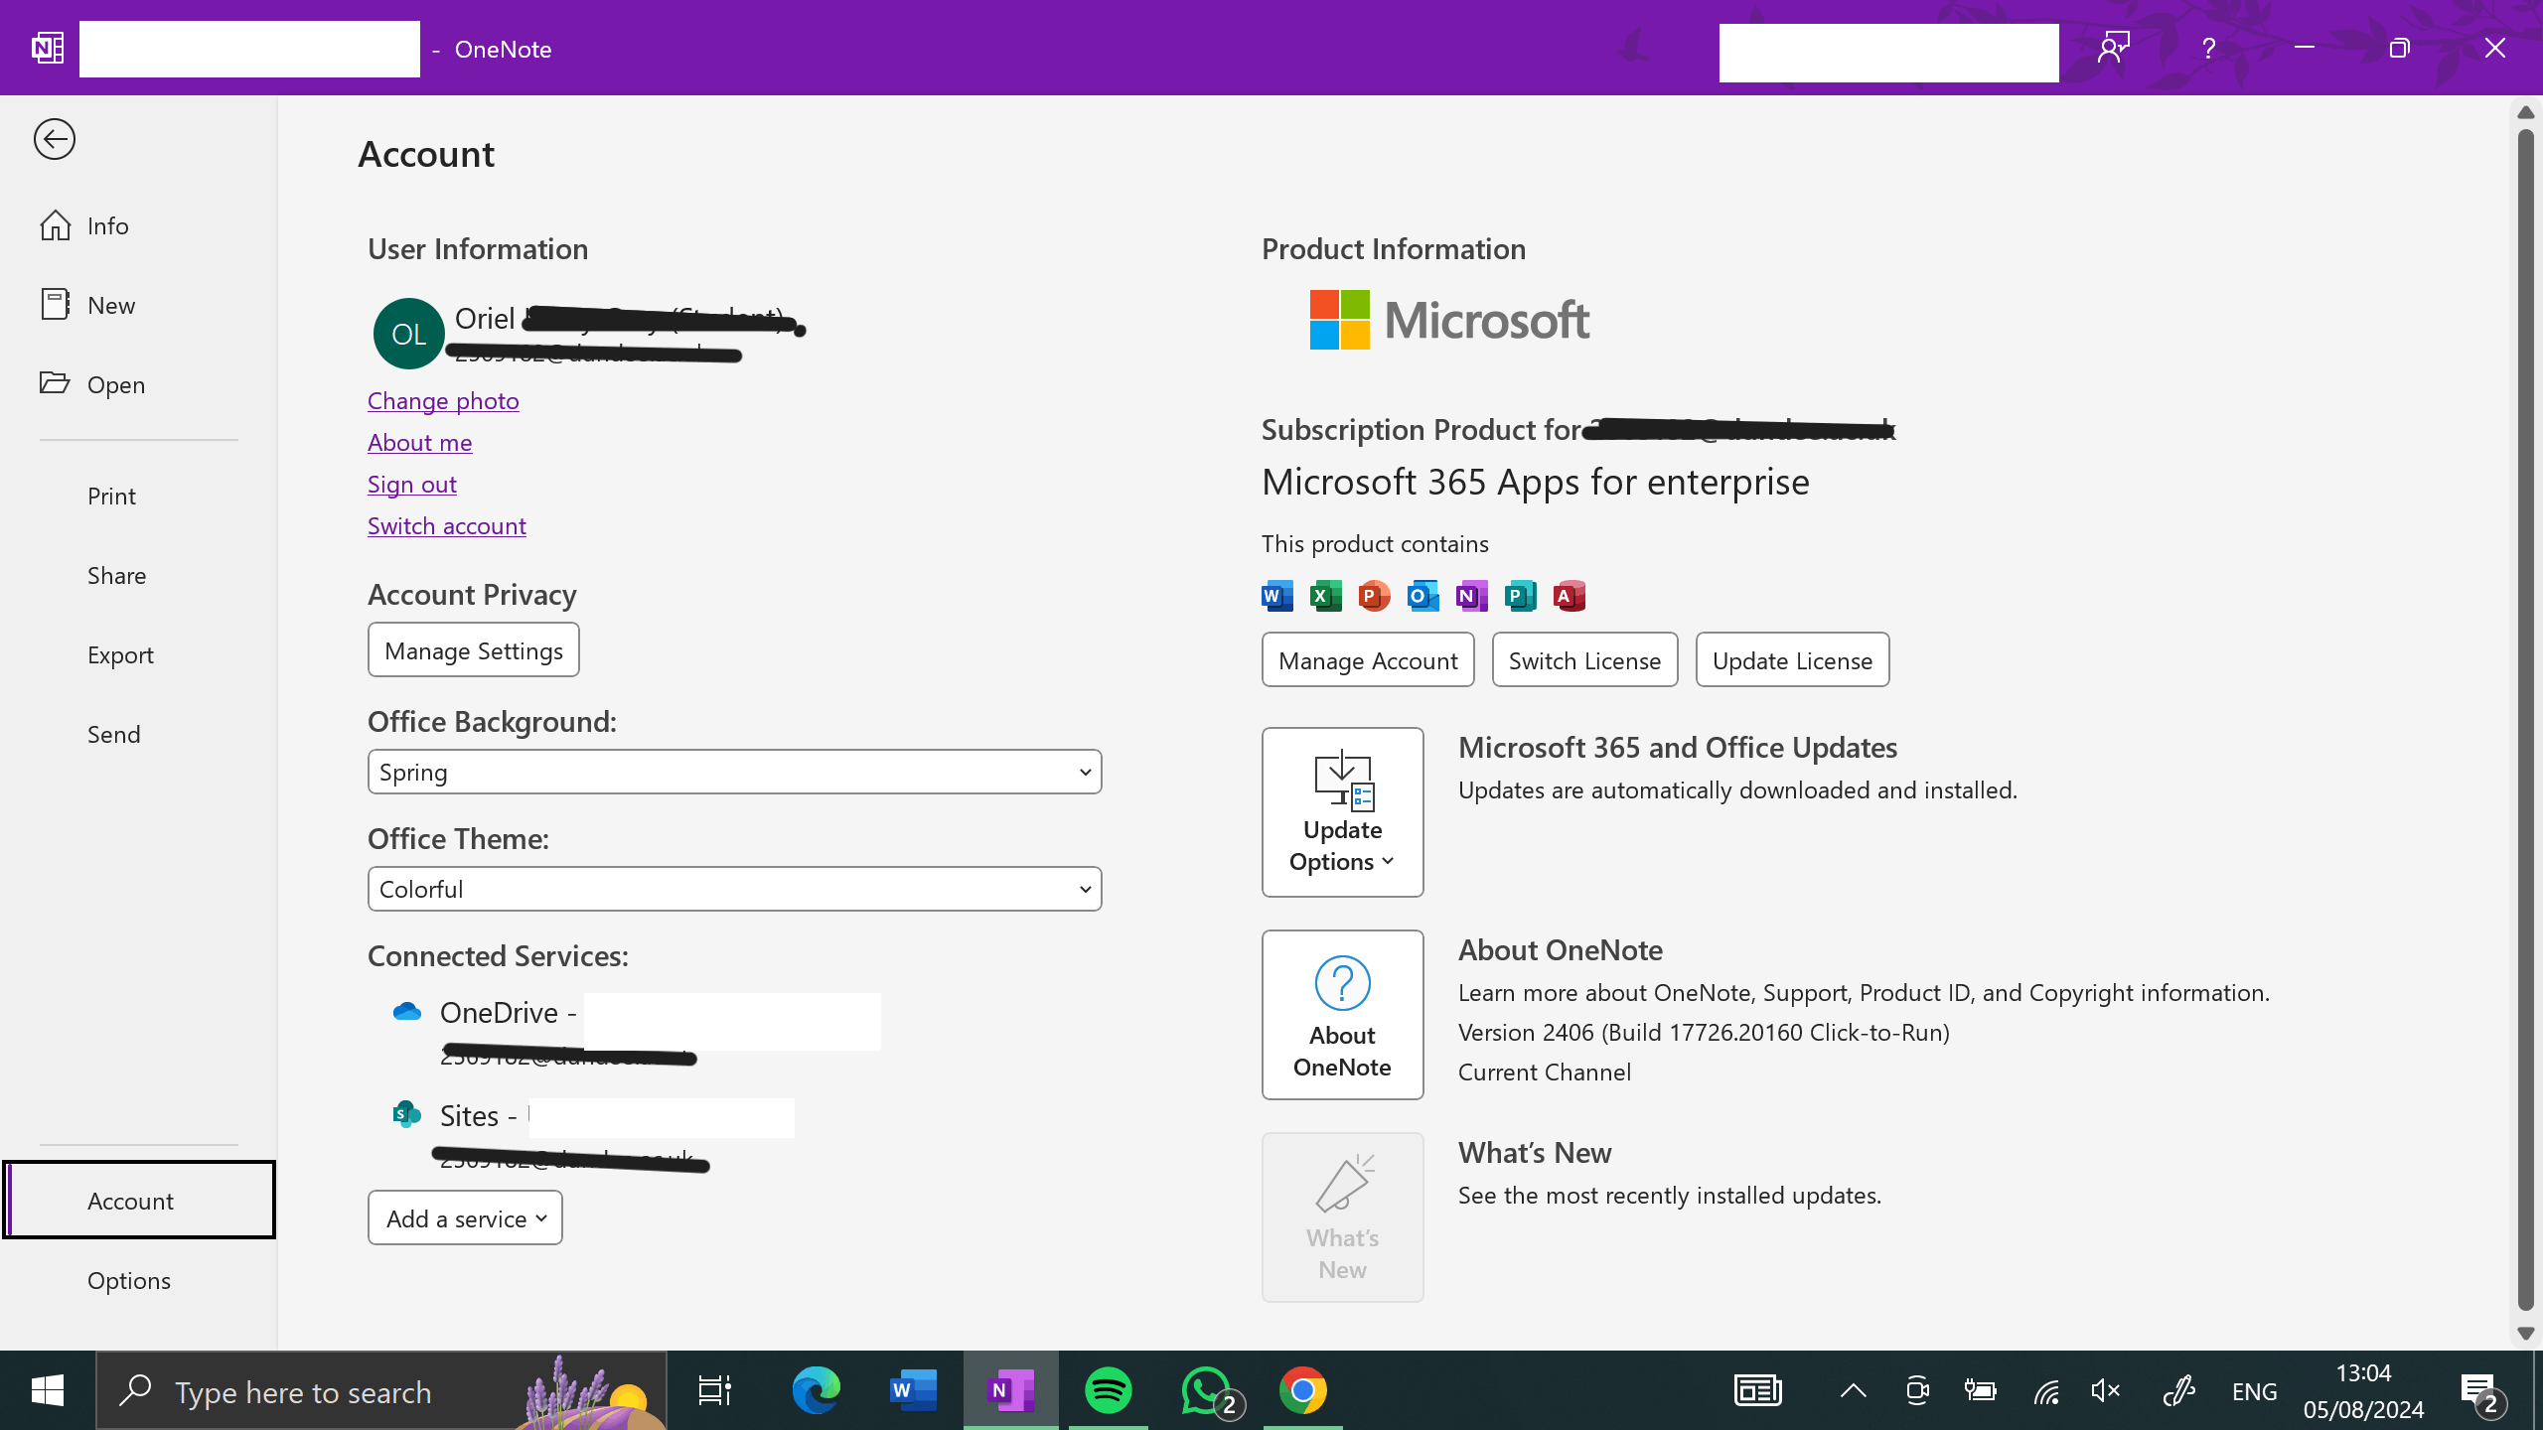The image size is (2543, 1430).
Task: Open WhatsApp from the taskbar
Action: tap(1206, 1390)
